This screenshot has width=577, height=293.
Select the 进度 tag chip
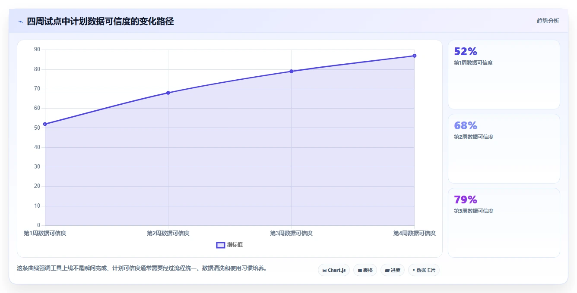393,270
